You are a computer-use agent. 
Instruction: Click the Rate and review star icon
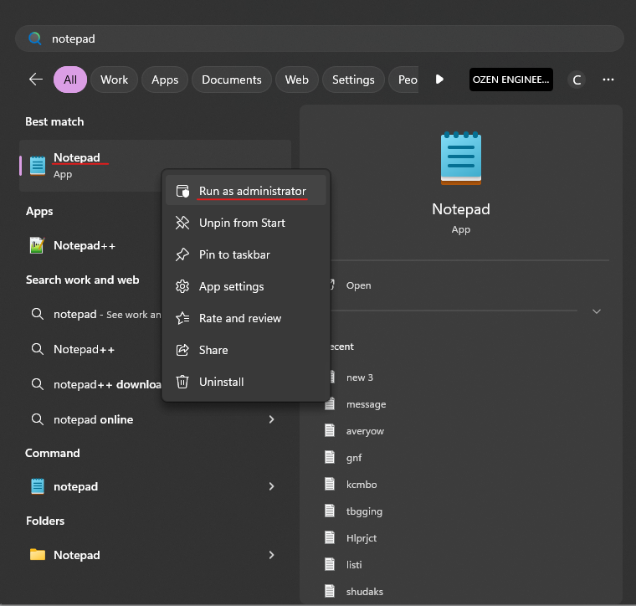182,318
